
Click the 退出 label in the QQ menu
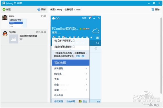point(85,101)
